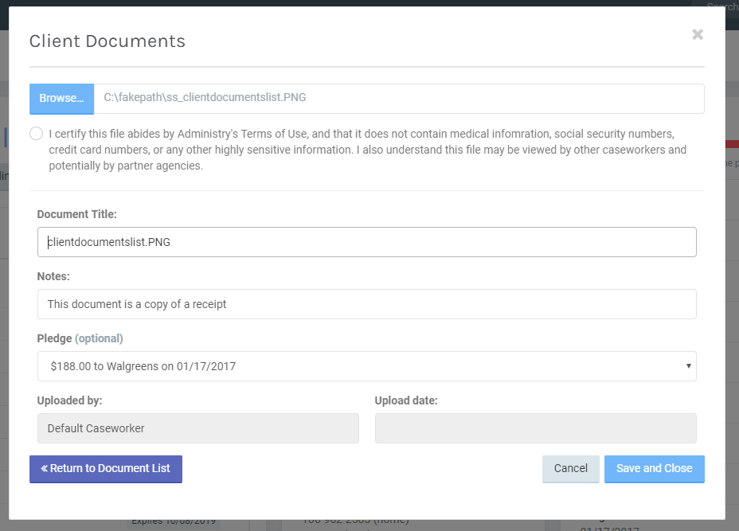Click the Uploaded by field showing Default Caseworker
739x531 pixels.
pos(197,428)
